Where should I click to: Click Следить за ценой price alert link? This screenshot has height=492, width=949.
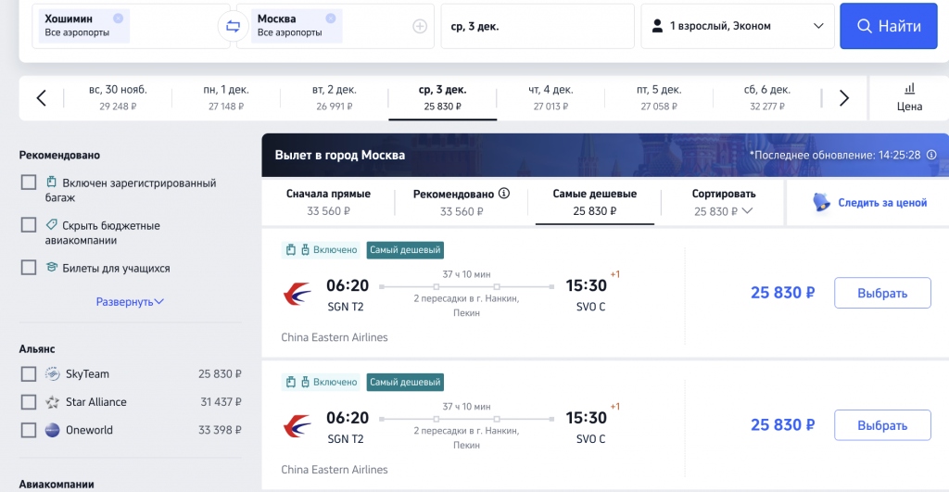point(869,203)
